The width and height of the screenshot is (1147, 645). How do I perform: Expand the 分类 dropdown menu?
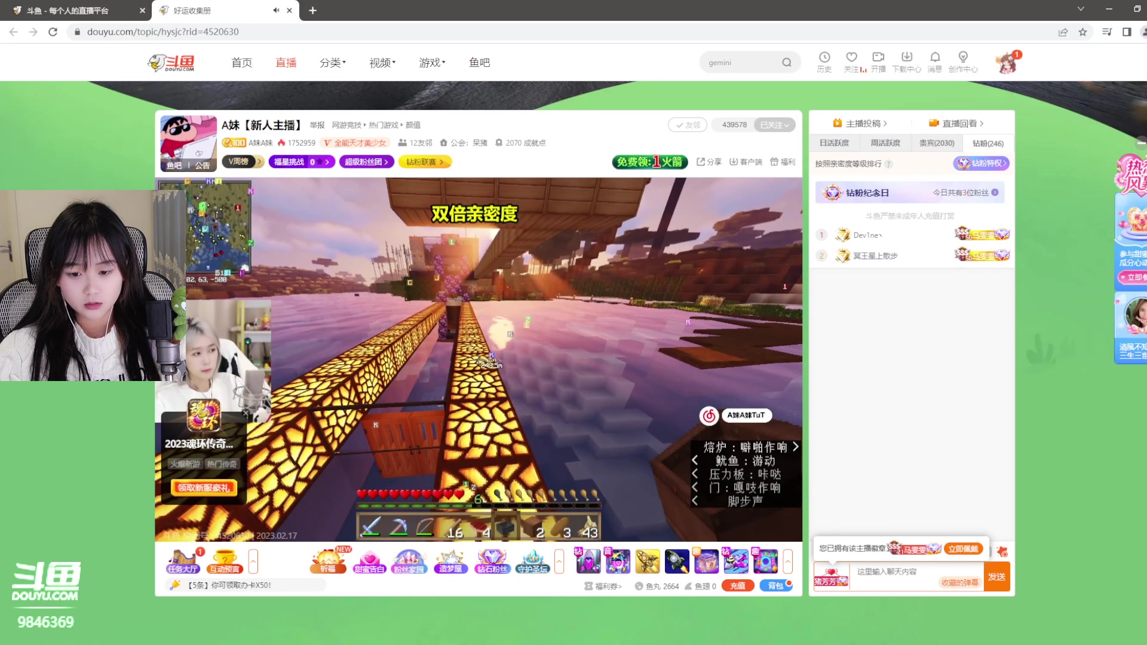click(x=333, y=62)
